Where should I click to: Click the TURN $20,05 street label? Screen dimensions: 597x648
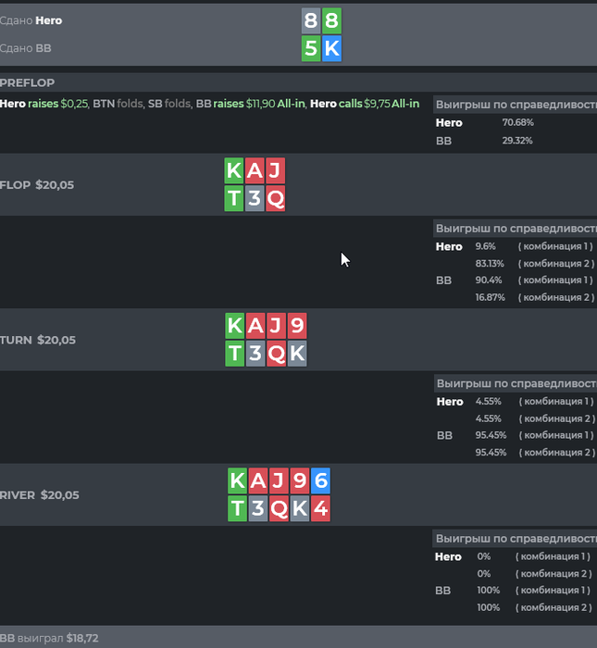coord(38,340)
